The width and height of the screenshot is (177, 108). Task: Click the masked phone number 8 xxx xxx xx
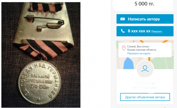[x=139, y=31]
